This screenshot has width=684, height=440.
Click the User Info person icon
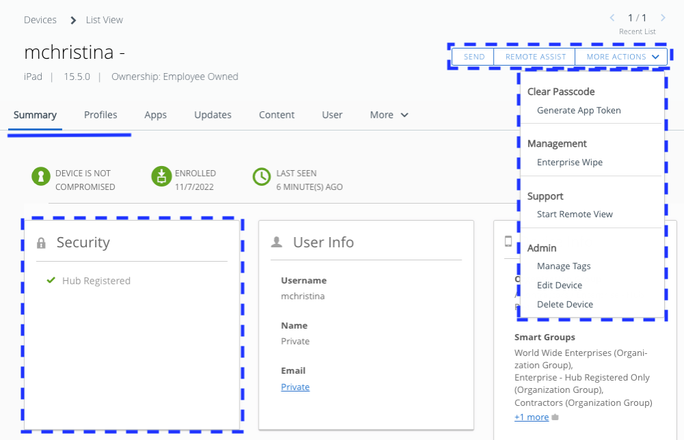pos(276,241)
